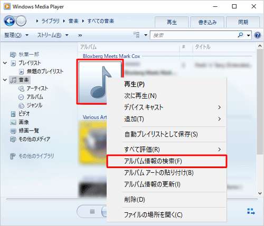The width and height of the screenshot is (264, 226).
Task: Switch to the 同期 tab
Action: click(243, 22)
